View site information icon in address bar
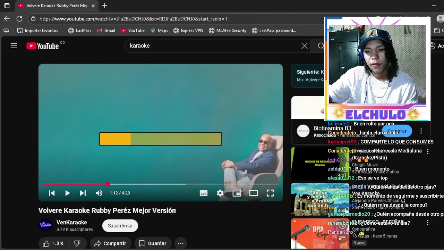The image size is (444, 250). coord(33,19)
